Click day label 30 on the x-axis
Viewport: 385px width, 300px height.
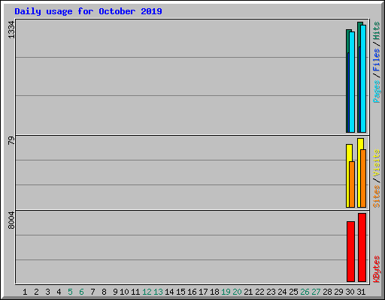(350, 292)
